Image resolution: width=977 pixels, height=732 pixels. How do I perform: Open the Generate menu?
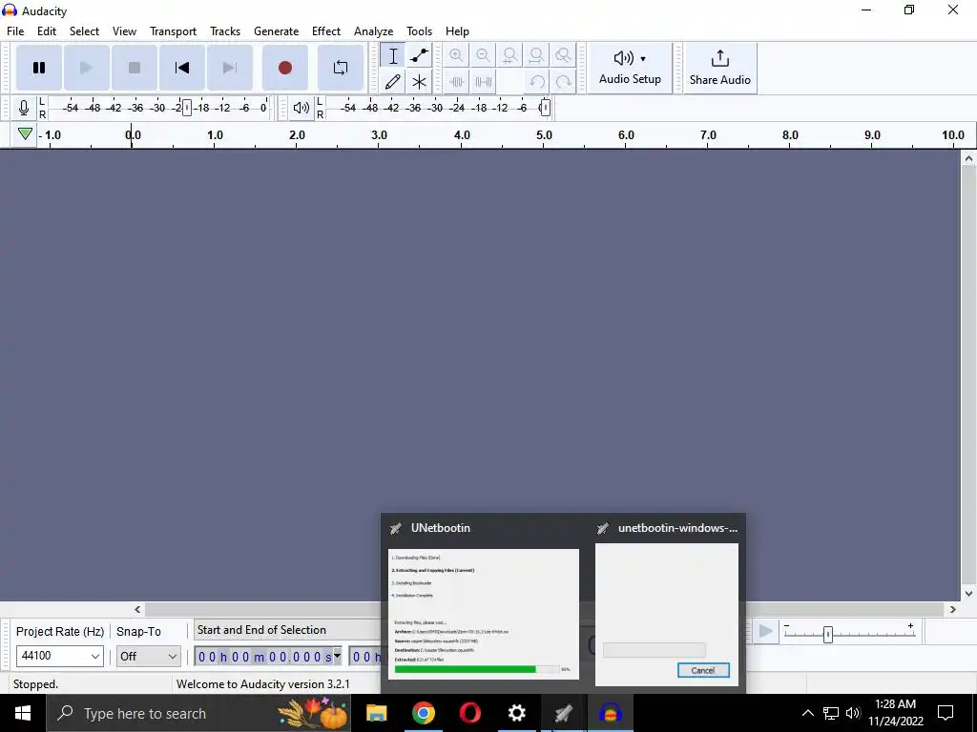coord(276,31)
